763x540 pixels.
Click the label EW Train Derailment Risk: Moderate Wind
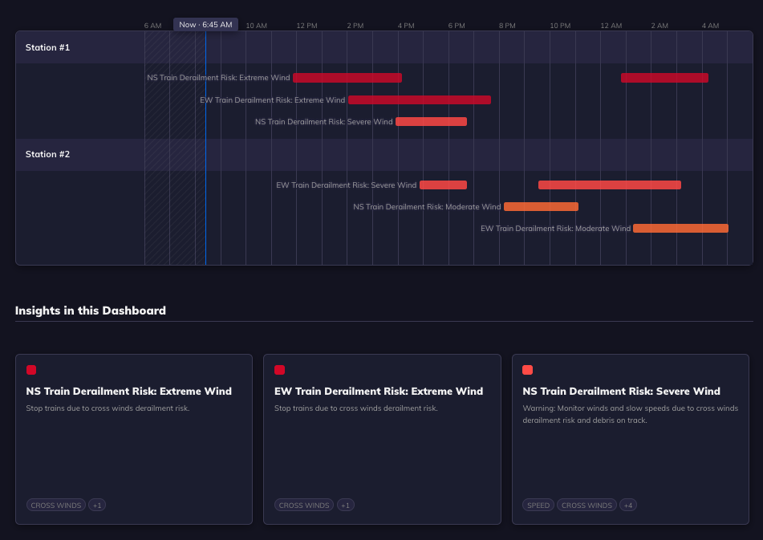click(556, 228)
